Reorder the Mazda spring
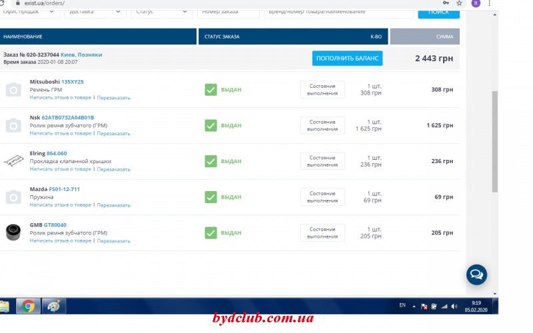This screenshot has height=333, width=533. click(113, 205)
